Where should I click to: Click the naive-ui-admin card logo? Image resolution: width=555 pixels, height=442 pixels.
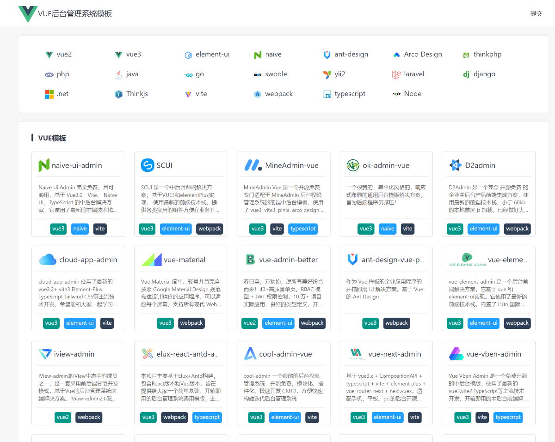[x=44, y=165]
